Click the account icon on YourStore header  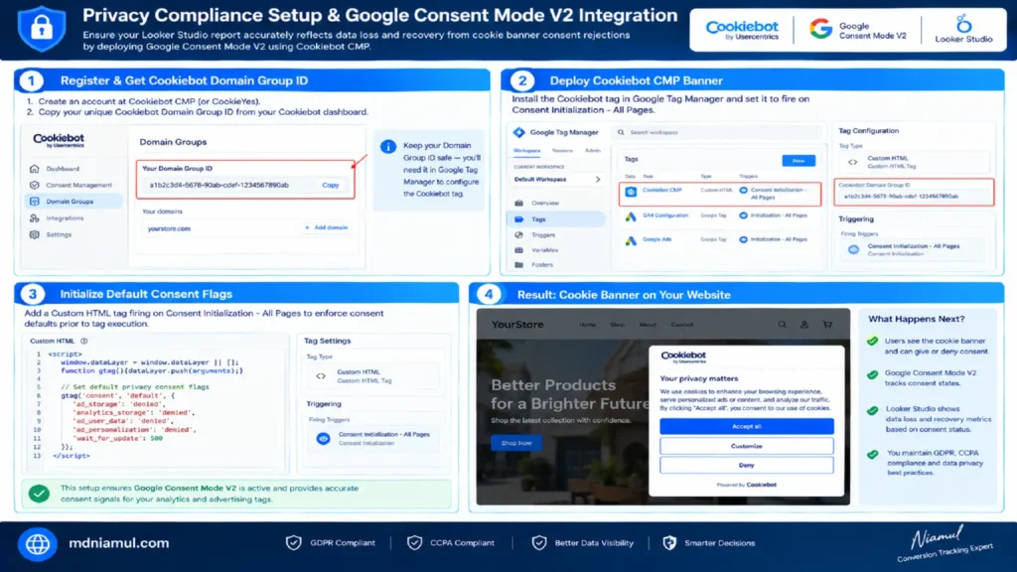803,325
